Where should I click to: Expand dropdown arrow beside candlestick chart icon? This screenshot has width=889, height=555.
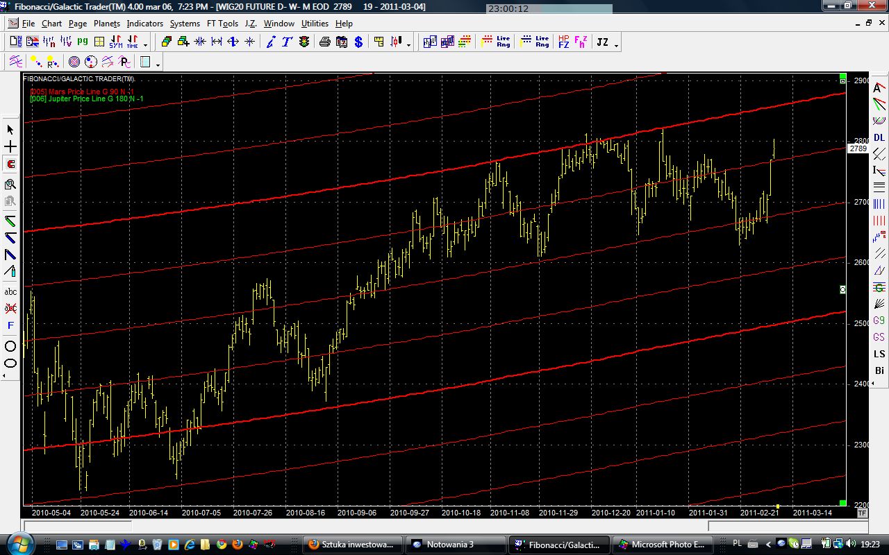(408, 45)
